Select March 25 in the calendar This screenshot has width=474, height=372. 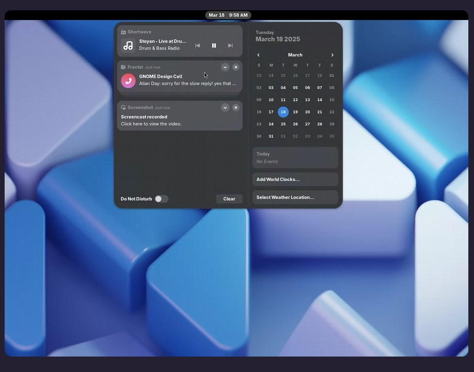(x=283, y=124)
